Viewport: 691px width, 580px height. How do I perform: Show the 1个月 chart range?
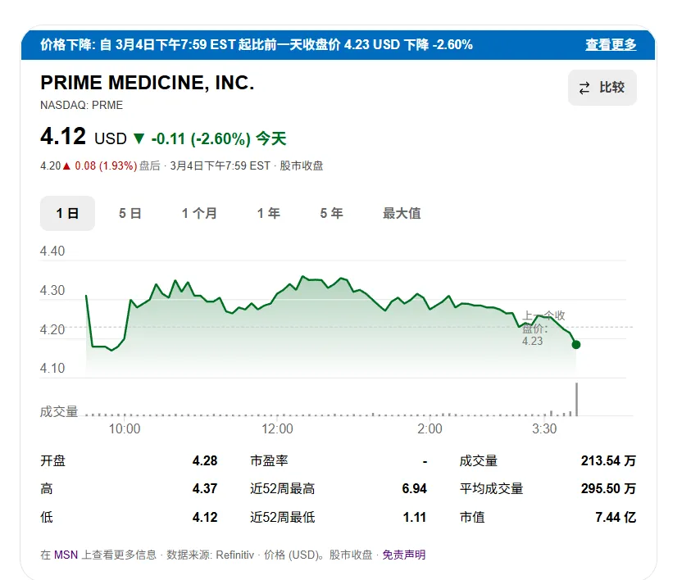[x=199, y=214]
